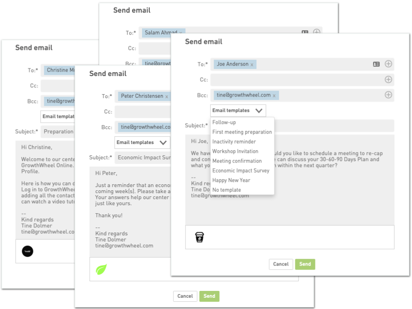Screen dimensions: 412x309
Task: Choose Inactivity reminder template
Action: click(x=234, y=142)
